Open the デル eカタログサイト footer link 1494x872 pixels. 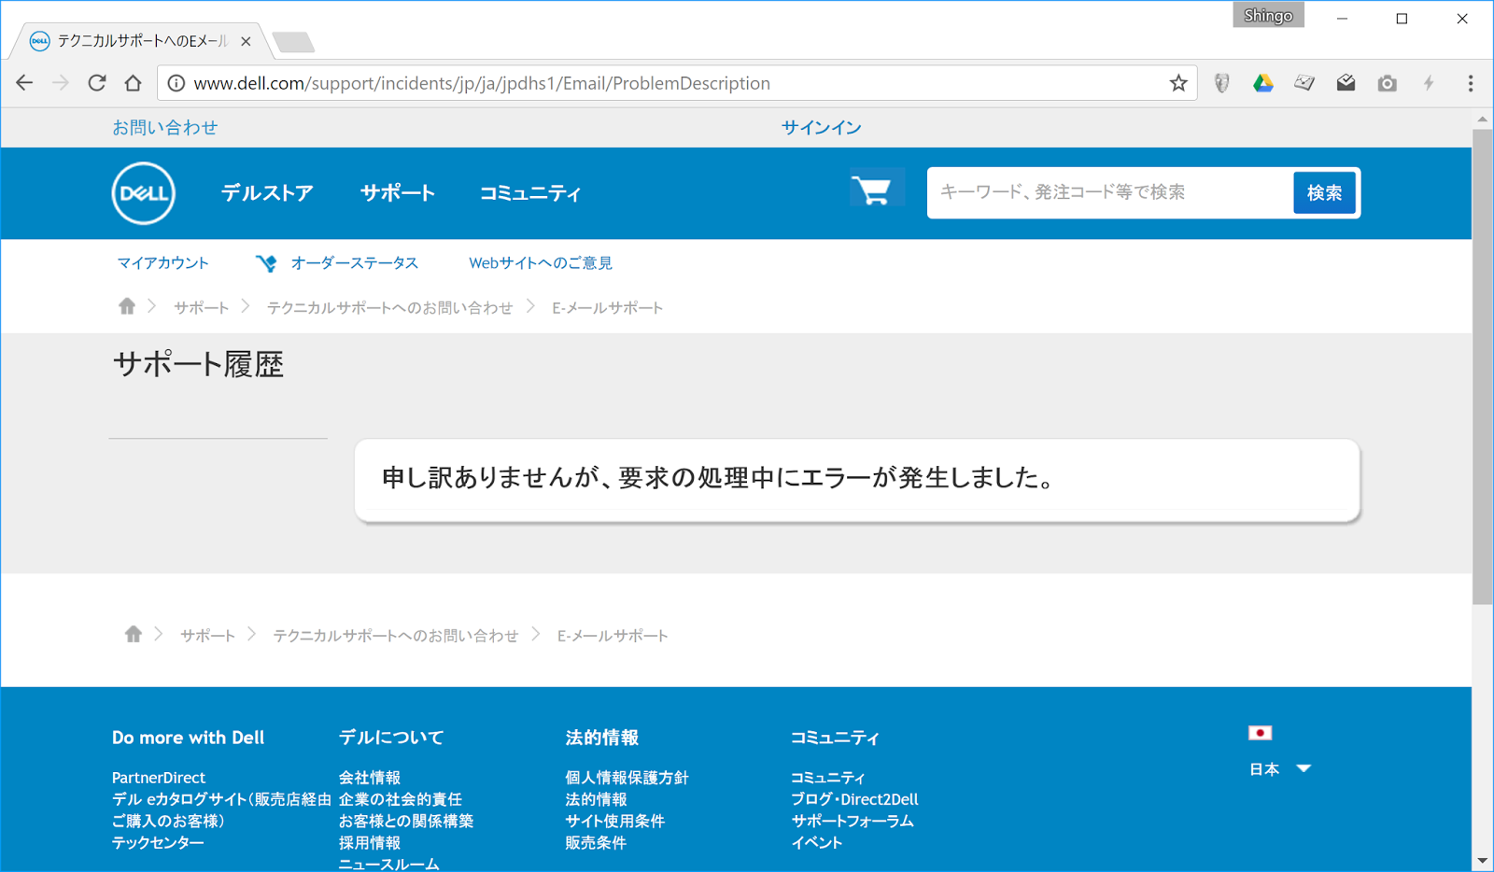pos(221,809)
